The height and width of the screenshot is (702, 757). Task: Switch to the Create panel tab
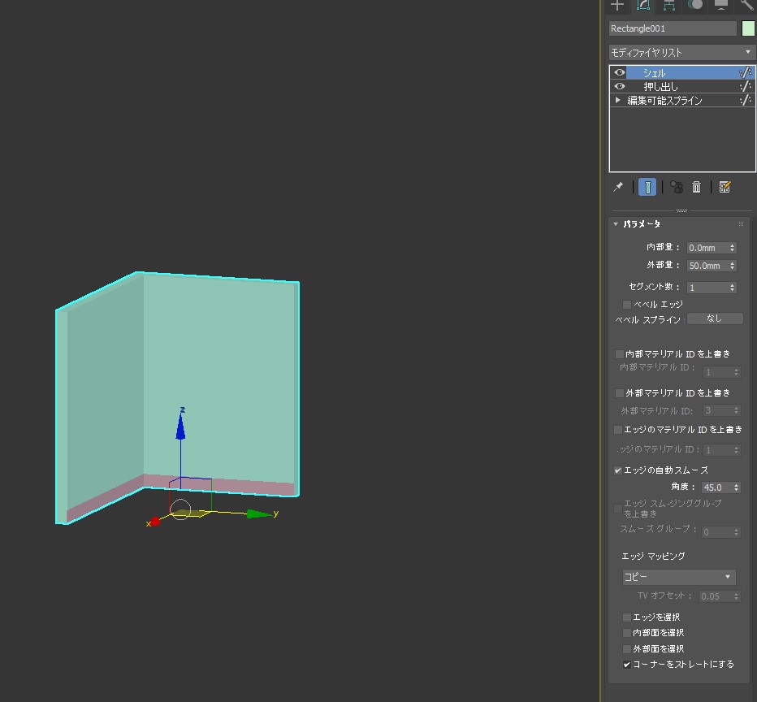click(x=617, y=5)
